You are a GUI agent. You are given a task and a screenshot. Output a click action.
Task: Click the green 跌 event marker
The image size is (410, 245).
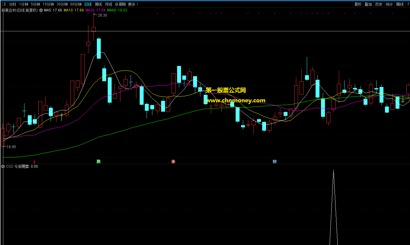98,162
